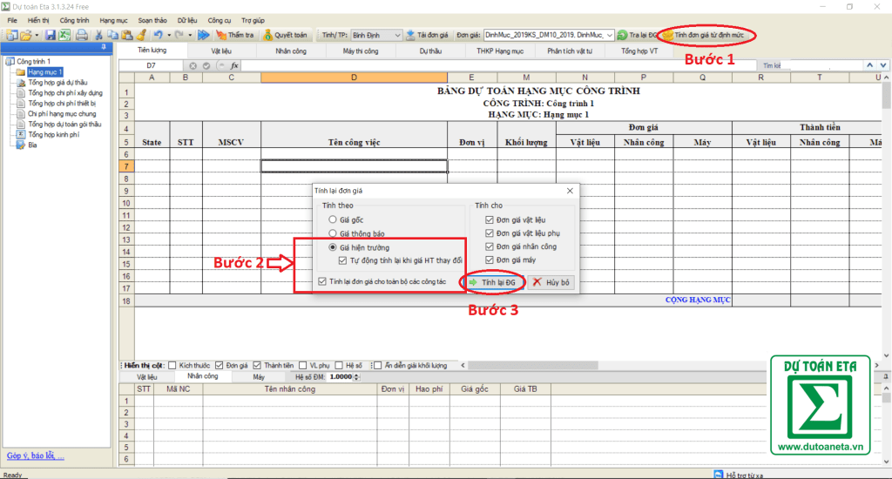
Task: Open the Dữ liệu menu
Action: [187, 21]
